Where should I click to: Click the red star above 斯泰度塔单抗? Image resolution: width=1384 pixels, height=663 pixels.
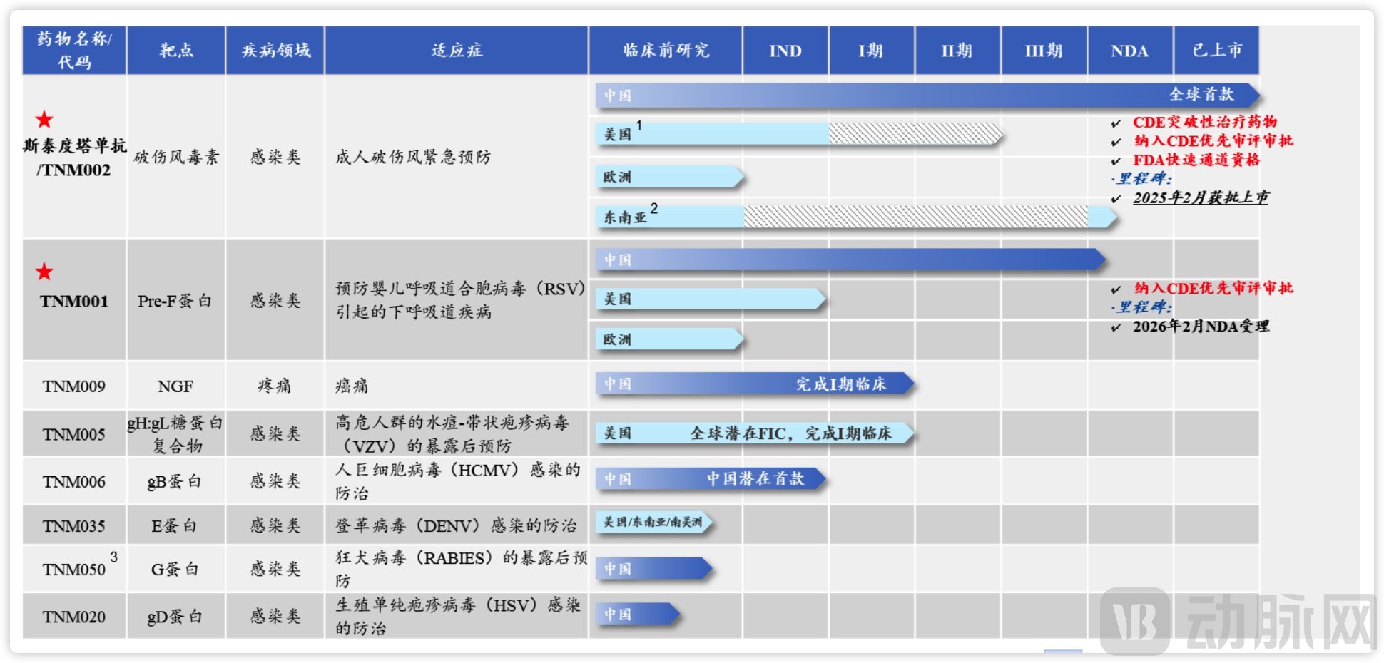point(44,120)
